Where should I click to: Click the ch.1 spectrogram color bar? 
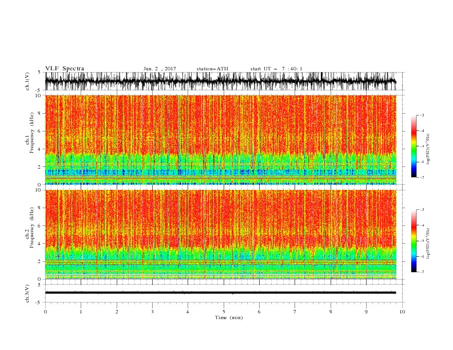click(414, 146)
